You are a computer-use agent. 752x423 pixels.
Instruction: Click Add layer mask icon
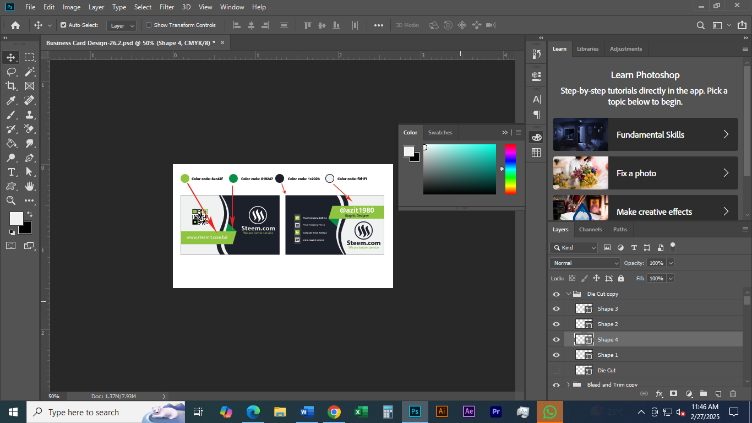(x=673, y=394)
